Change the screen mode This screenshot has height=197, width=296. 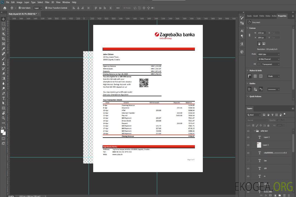tap(3, 143)
